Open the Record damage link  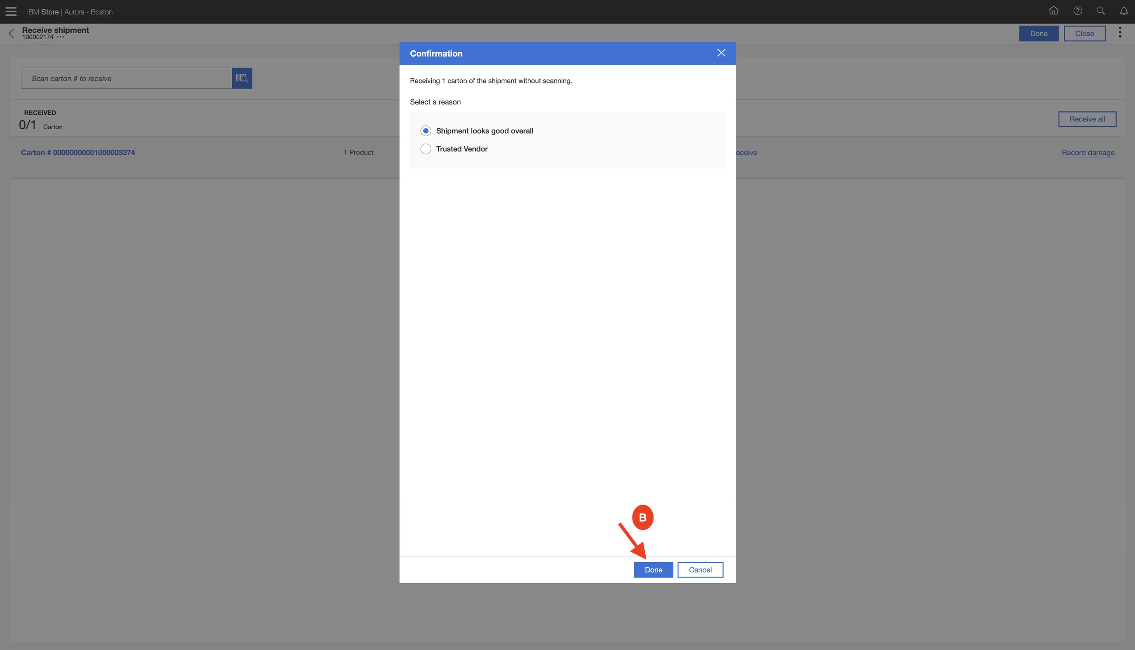1088,153
